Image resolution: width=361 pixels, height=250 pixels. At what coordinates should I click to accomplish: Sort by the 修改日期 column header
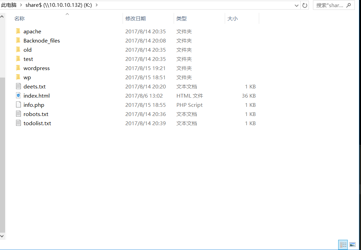[136, 19]
